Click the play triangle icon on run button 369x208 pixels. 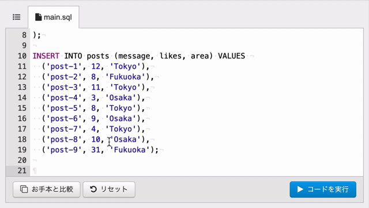click(300, 189)
